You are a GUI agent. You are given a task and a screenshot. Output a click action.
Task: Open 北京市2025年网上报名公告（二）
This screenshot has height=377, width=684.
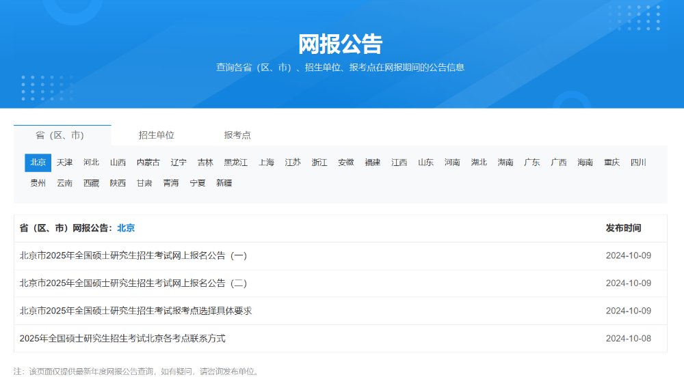(133, 283)
